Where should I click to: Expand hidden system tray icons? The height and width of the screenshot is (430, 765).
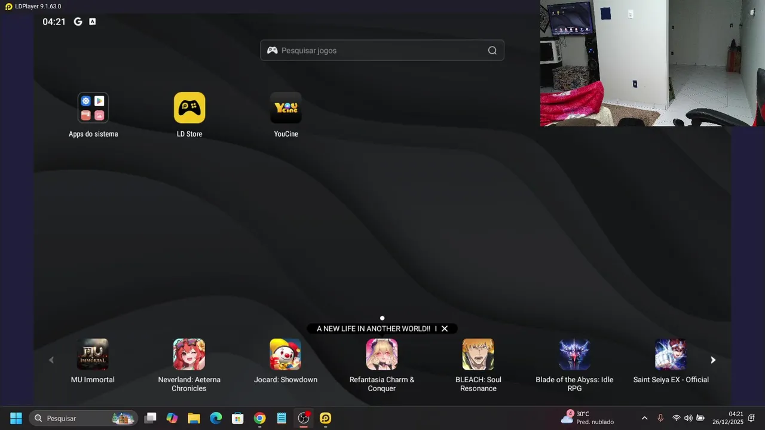click(x=644, y=418)
